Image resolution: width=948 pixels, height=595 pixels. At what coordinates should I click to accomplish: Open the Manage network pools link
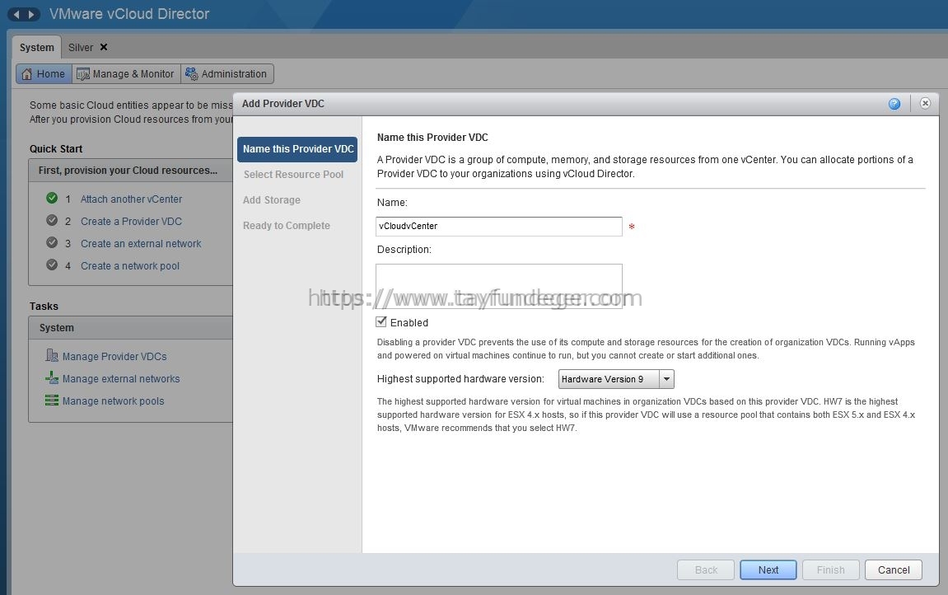pyautogui.click(x=113, y=401)
